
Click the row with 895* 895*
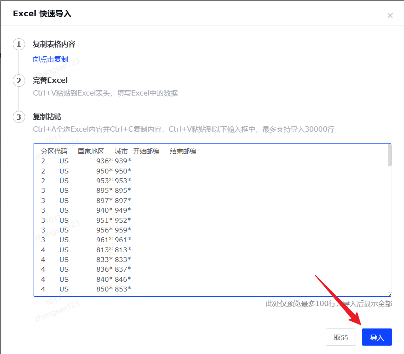click(86, 191)
